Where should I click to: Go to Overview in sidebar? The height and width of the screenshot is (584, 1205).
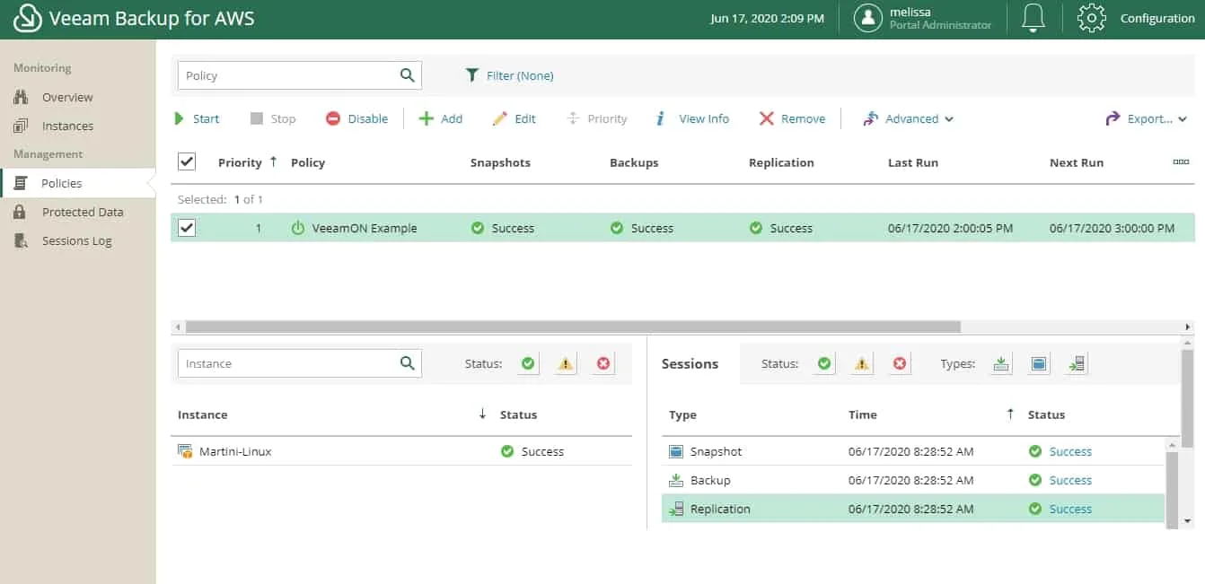(x=67, y=97)
